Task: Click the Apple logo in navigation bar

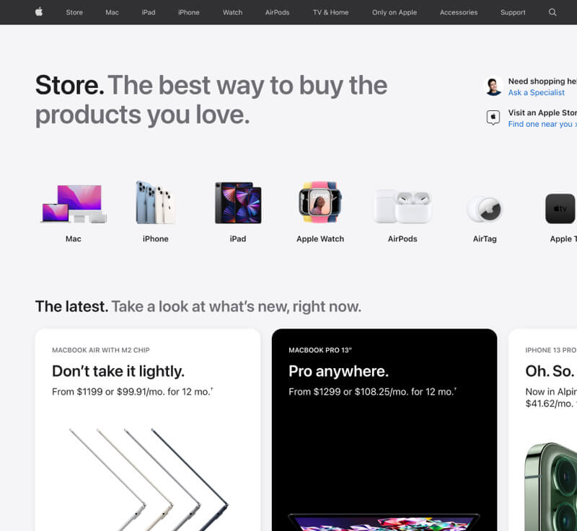Action: point(39,12)
